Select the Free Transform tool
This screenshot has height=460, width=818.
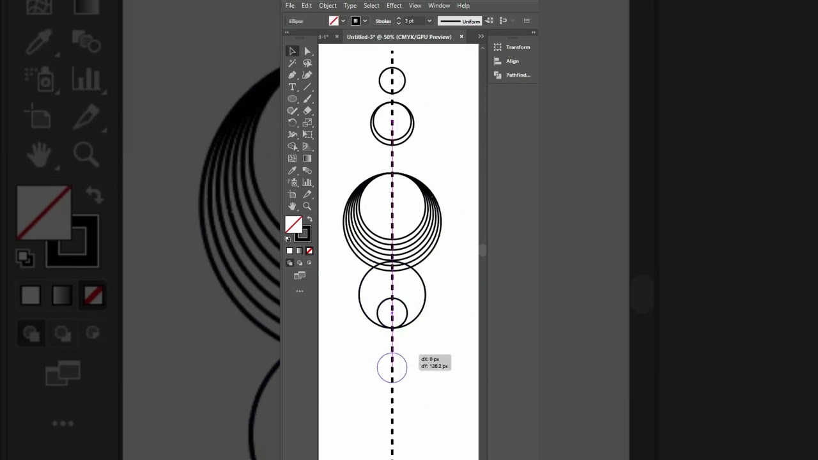(x=307, y=135)
